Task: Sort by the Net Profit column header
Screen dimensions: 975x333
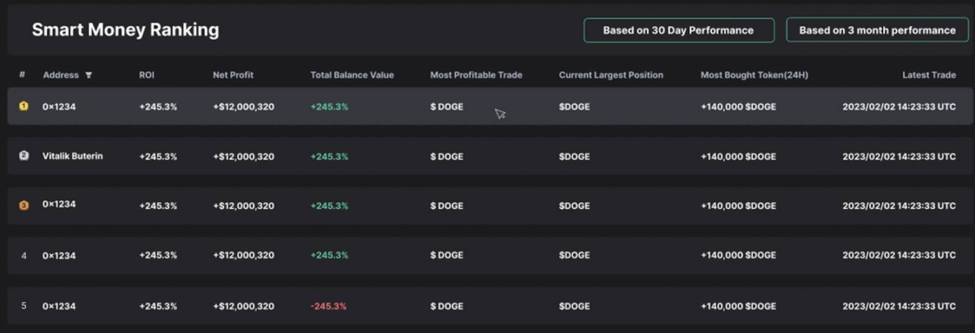Action: click(x=233, y=75)
